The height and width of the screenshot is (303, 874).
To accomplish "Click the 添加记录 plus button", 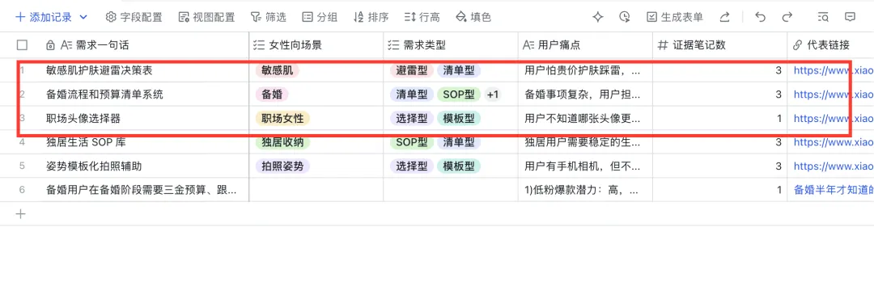I will pos(44,17).
